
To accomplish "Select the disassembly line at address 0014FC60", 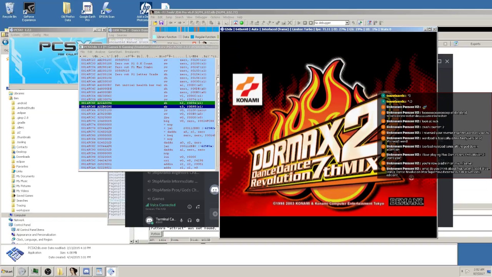I will [x=148, y=107].
